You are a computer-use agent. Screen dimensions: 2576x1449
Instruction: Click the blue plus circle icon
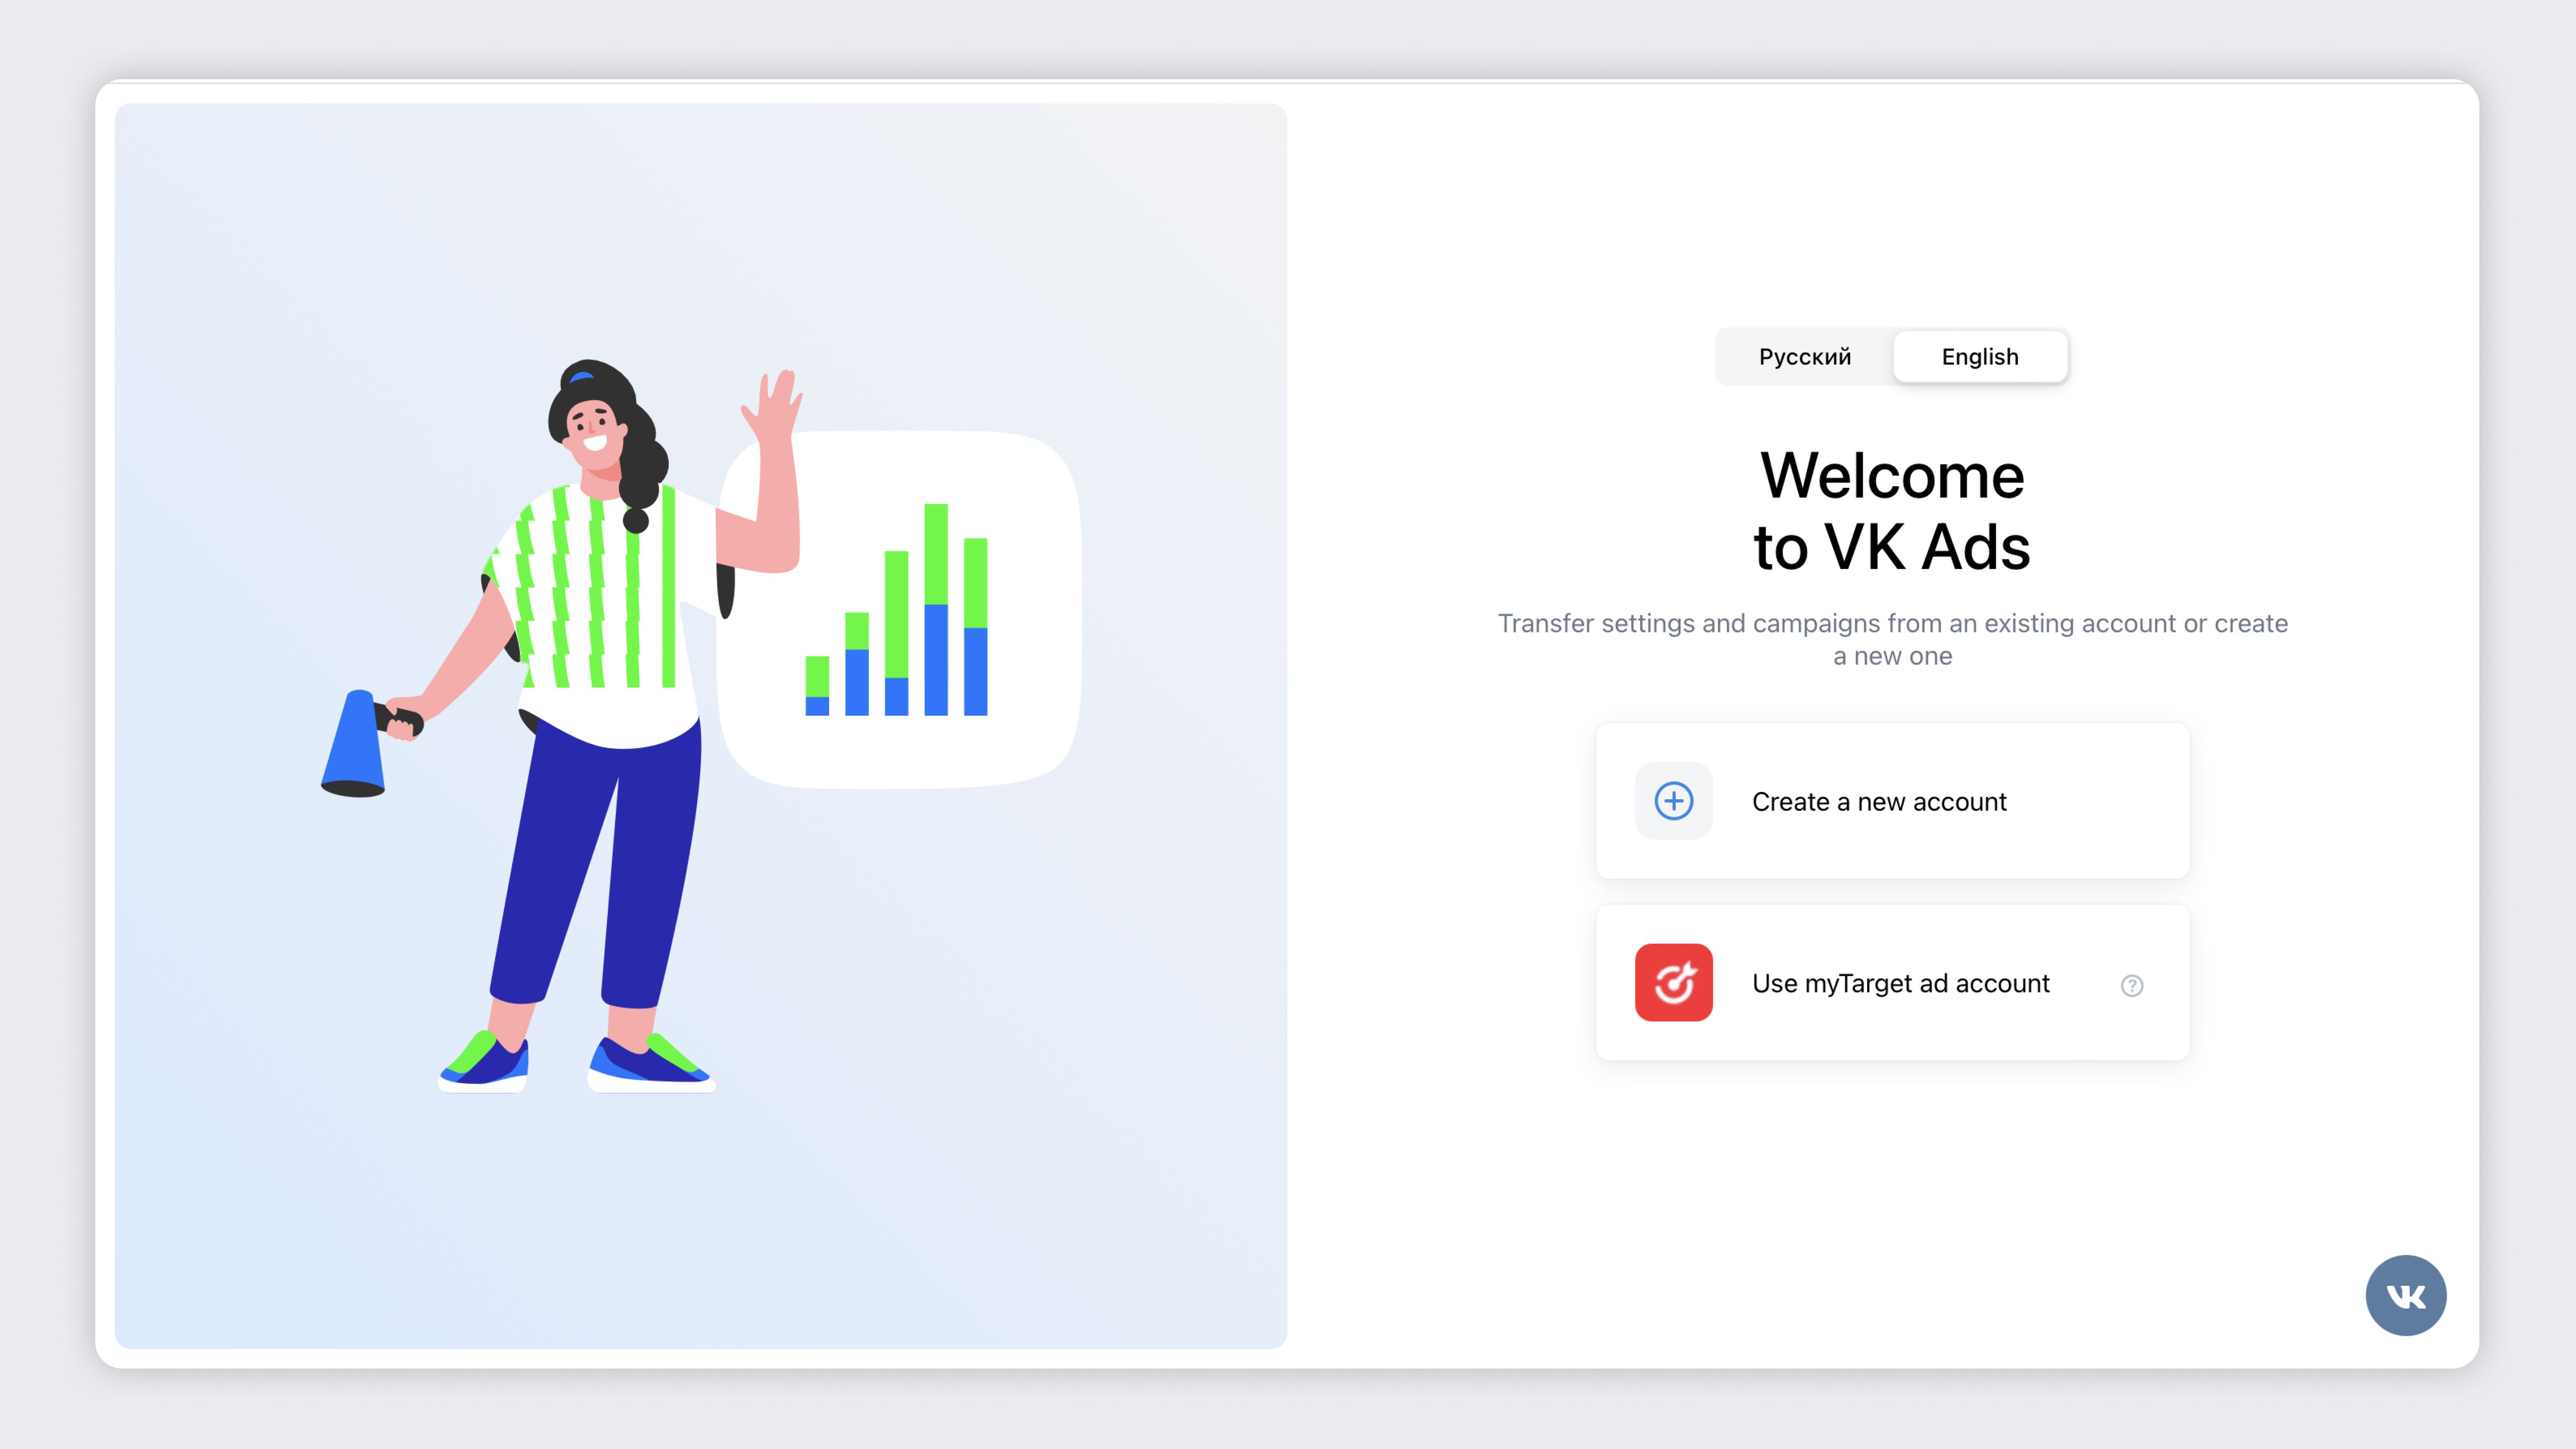[1673, 801]
